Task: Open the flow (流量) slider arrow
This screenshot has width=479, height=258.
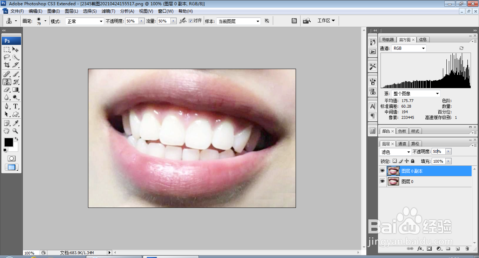Action: point(173,21)
